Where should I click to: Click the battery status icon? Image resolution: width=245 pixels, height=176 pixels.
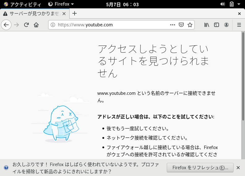(232, 4)
